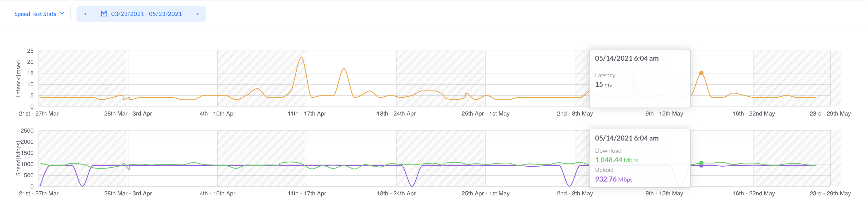Click the purple upload dip near 18th April
Screen dimensions: 867x222
click(x=412, y=186)
